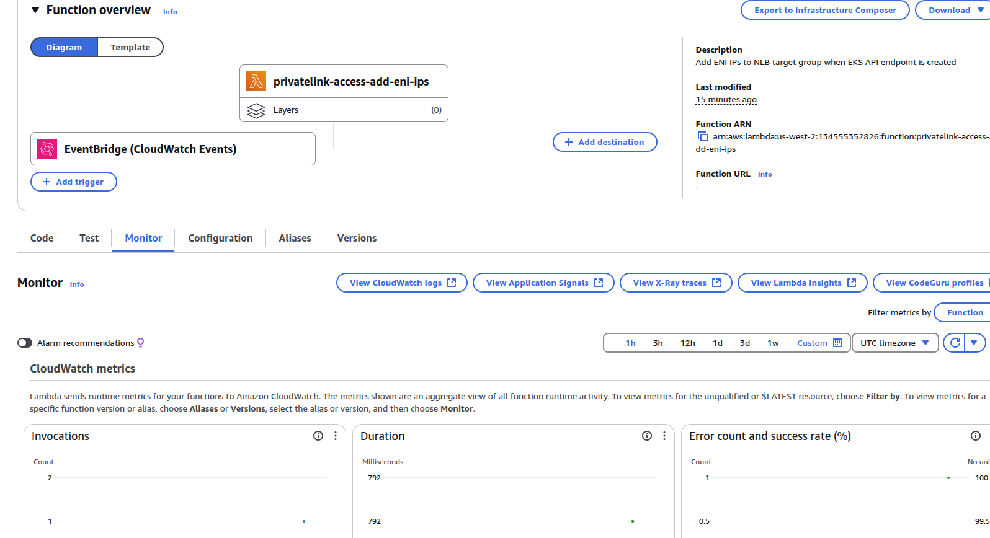Open Invocations widget three-dot menu

[x=336, y=436]
